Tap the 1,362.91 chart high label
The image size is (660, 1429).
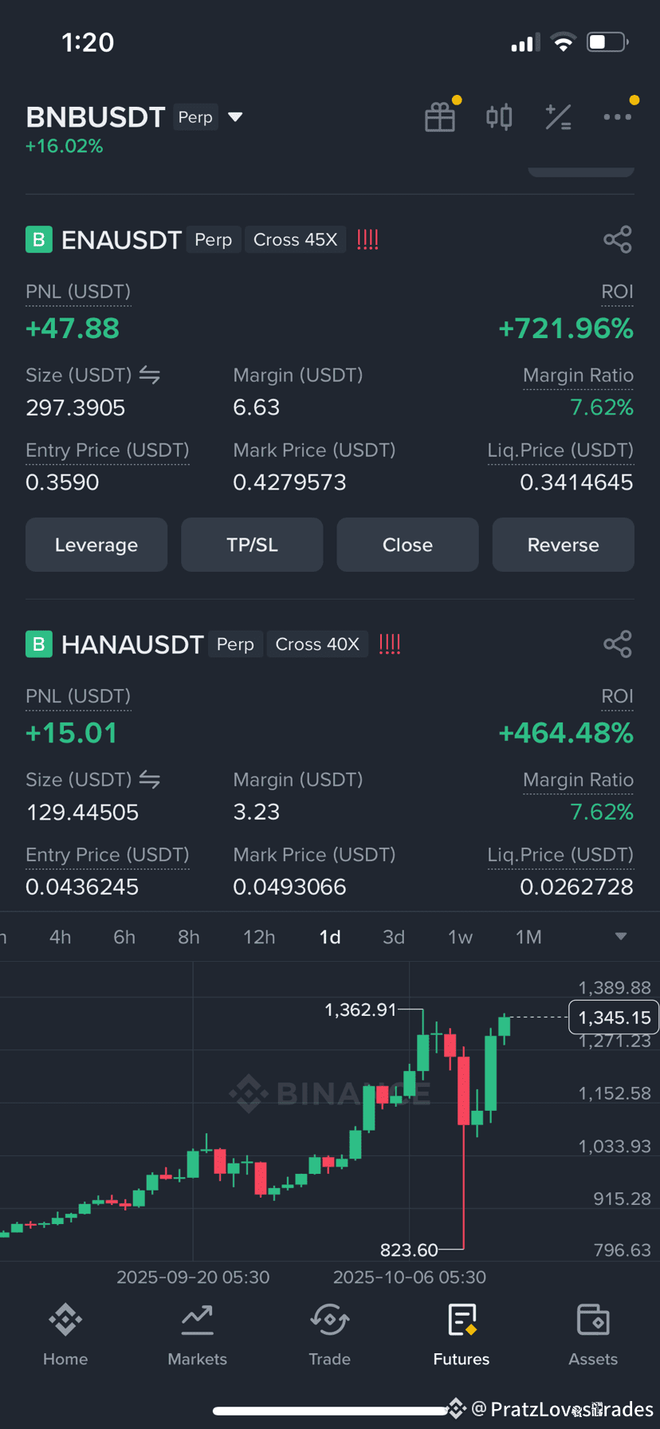(360, 1010)
